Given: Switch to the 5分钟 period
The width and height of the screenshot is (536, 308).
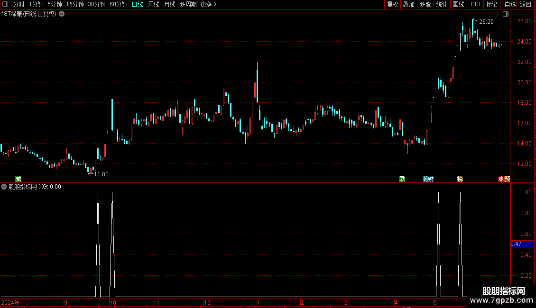Looking at the screenshot, I should (x=55, y=4).
